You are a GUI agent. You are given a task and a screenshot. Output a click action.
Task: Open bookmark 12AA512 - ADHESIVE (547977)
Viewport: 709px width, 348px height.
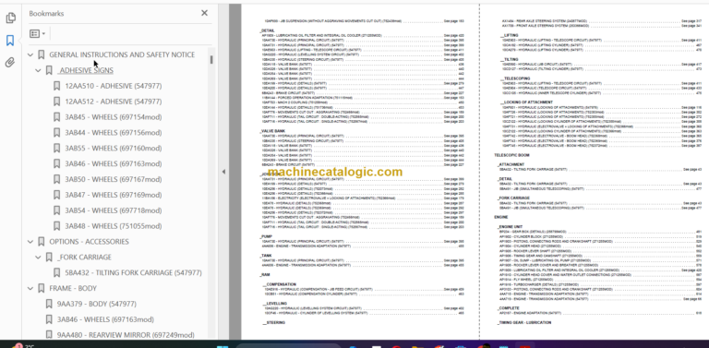pos(113,102)
